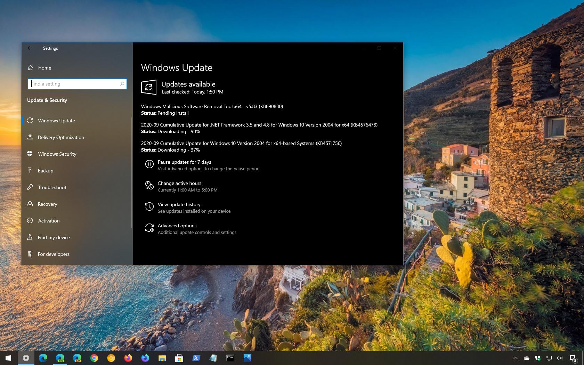Open Find my device settings
This screenshot has width=584, height=365.
53,237
